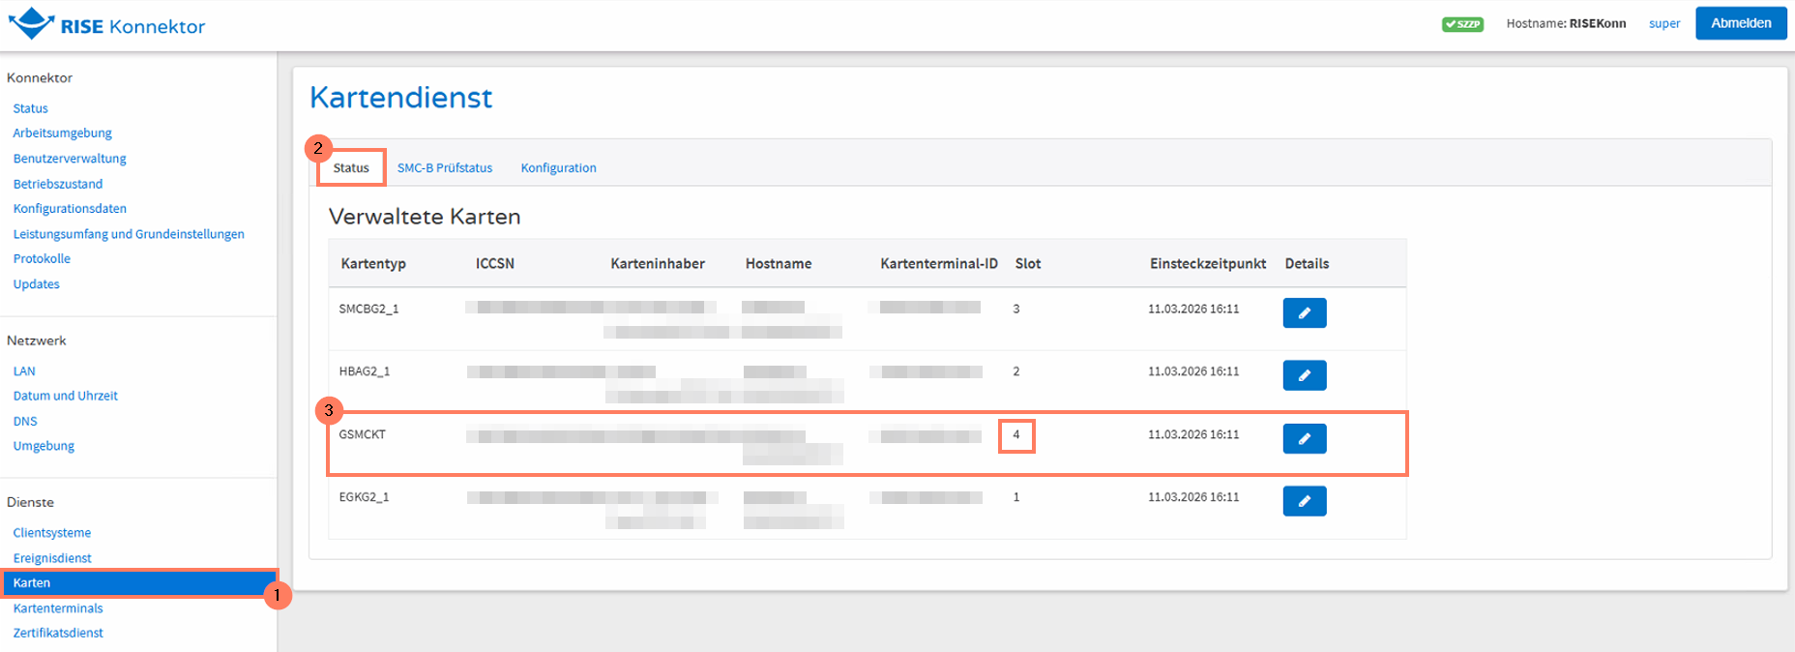Open details of the HBAG2_1 card

1304,375
